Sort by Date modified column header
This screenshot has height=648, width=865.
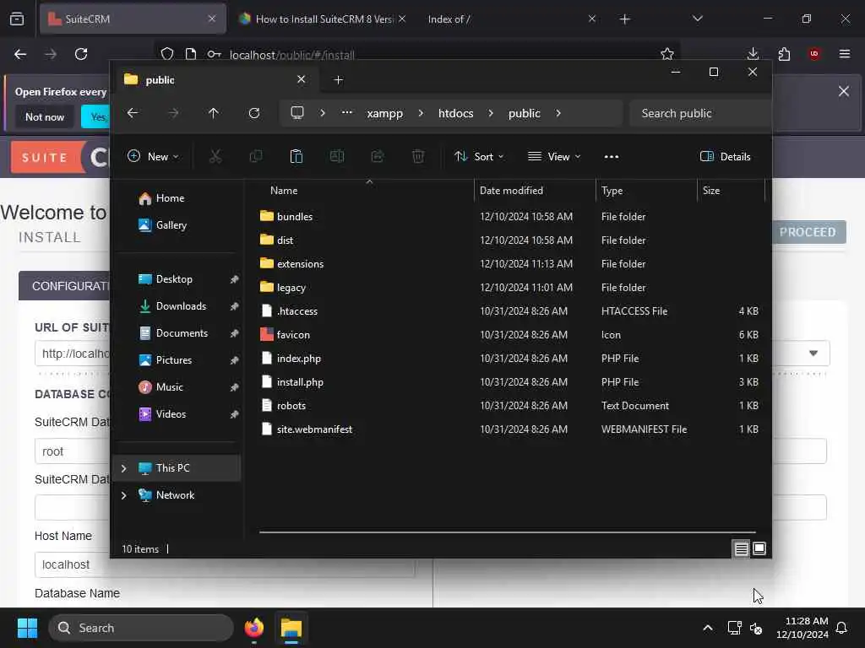511,190
